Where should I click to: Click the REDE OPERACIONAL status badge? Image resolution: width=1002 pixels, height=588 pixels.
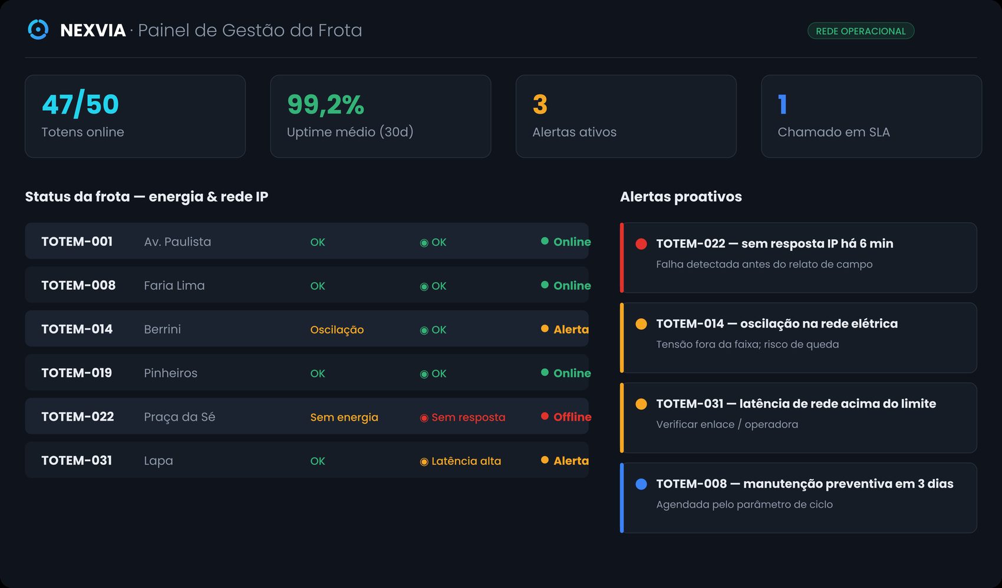(861, 31)
